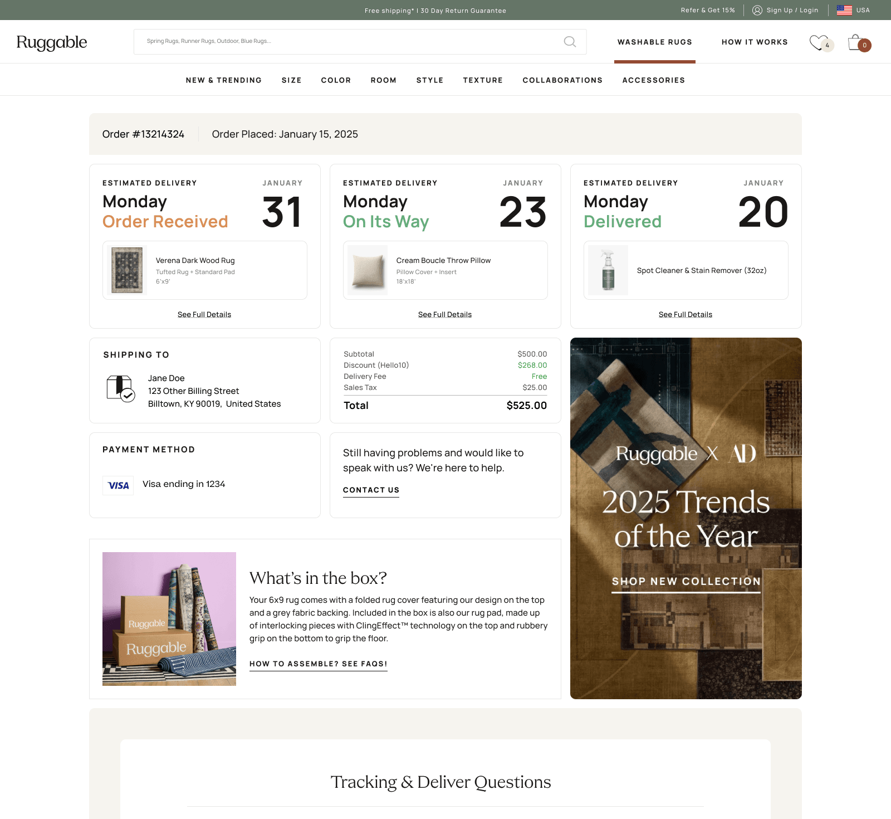891x819 pixels.
Task: Open Texture menu
Action: click(x=483, y=80)
